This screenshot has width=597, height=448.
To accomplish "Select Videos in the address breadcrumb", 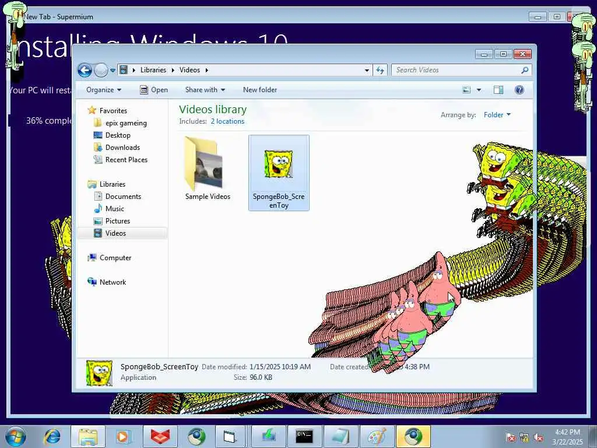I will [x=189, y=70].
